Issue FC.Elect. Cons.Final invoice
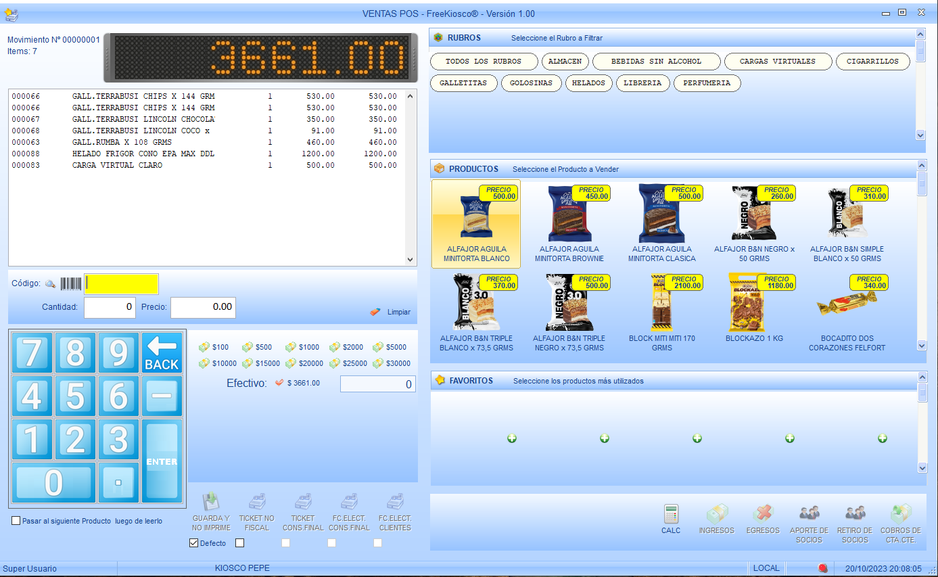Screen dimensions: 938x577 pyautogui.click(x=349, y=511)
